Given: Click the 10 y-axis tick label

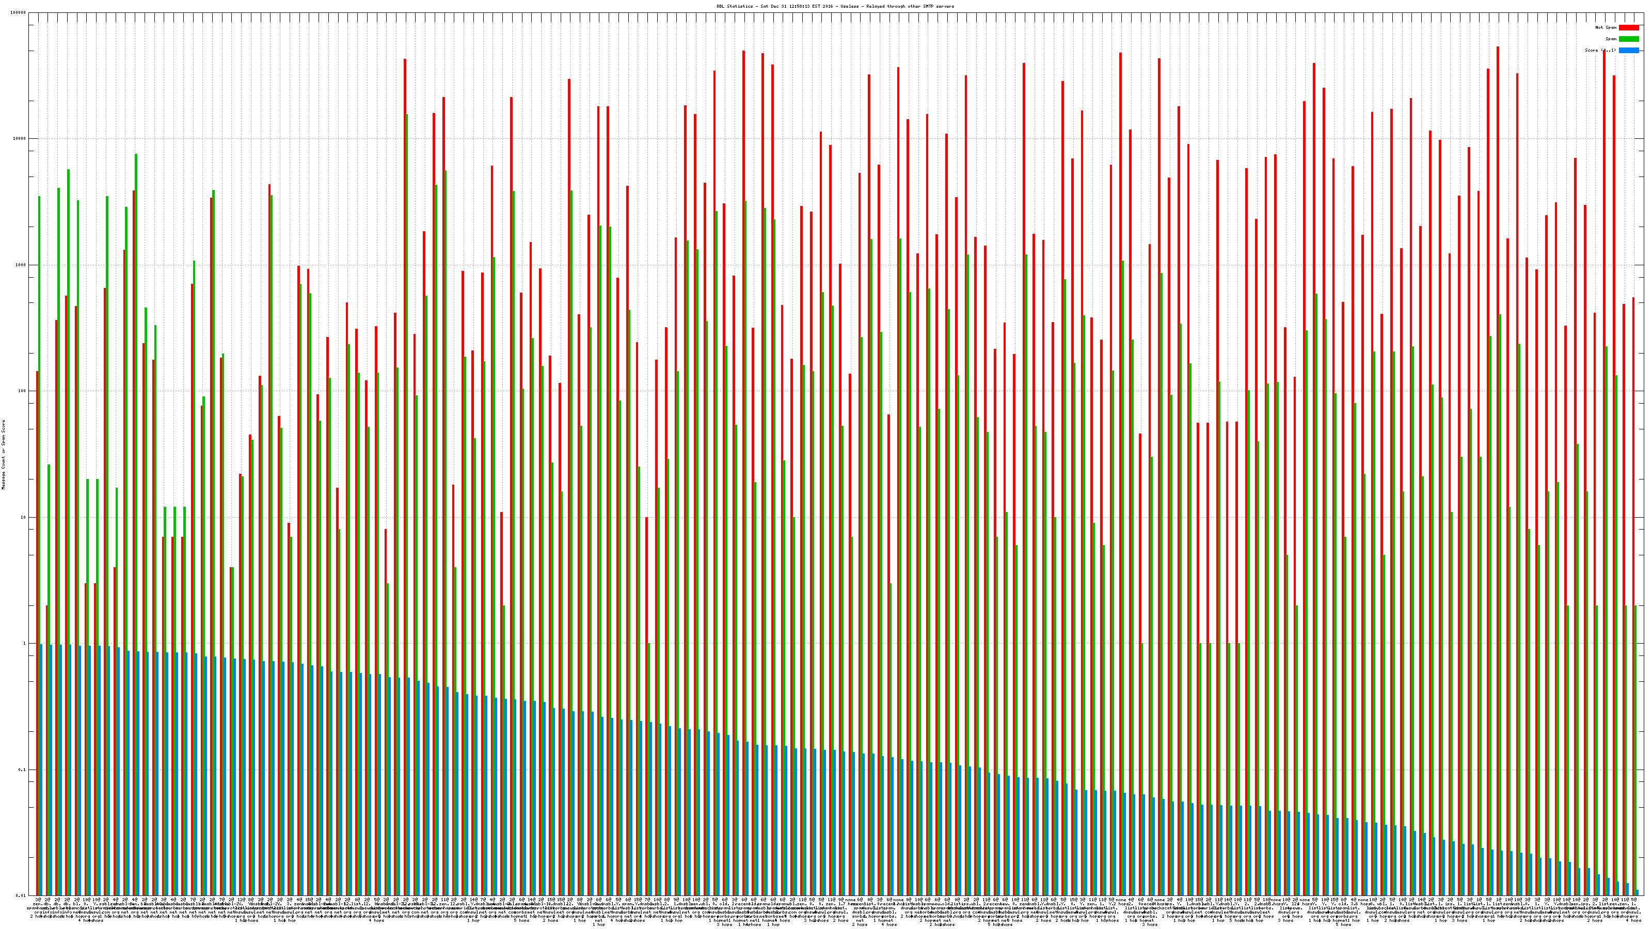Looking at the screenshot, I should (24, 517).
